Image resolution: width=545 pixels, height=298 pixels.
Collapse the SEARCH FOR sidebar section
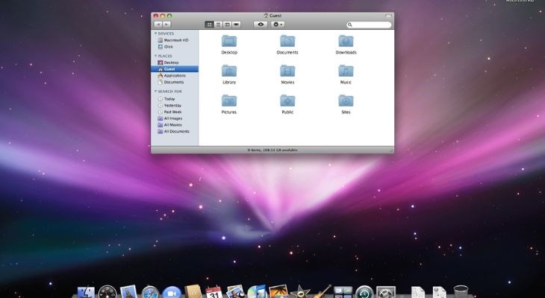click(x=156, y=91)
